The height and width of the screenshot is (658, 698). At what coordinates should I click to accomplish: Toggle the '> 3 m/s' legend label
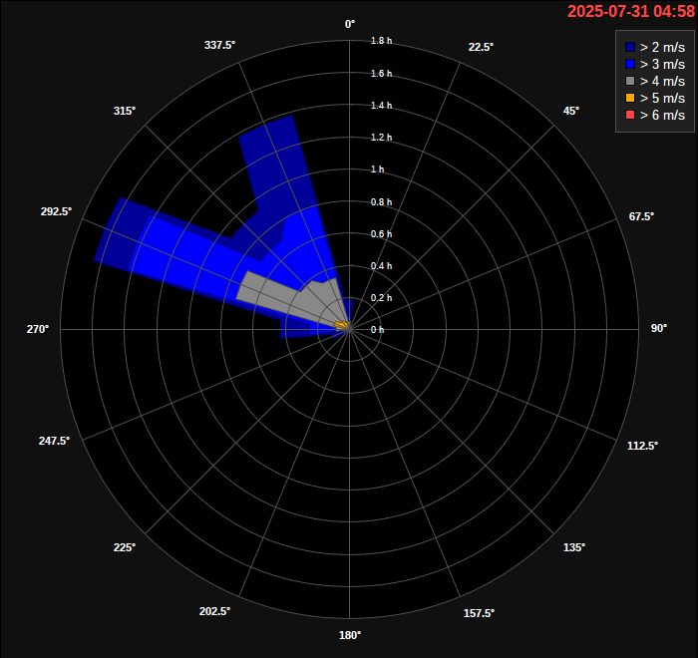(662, 64)
